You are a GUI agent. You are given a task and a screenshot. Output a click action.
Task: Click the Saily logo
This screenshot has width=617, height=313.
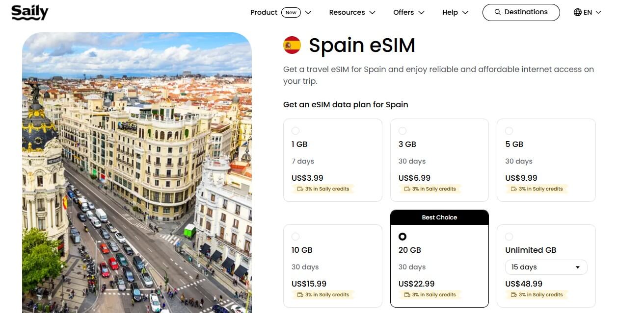(x=29, y=13)
